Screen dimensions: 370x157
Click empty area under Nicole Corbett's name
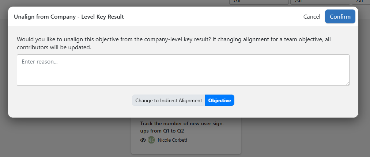pyautogui.click(x=186, y=149)
